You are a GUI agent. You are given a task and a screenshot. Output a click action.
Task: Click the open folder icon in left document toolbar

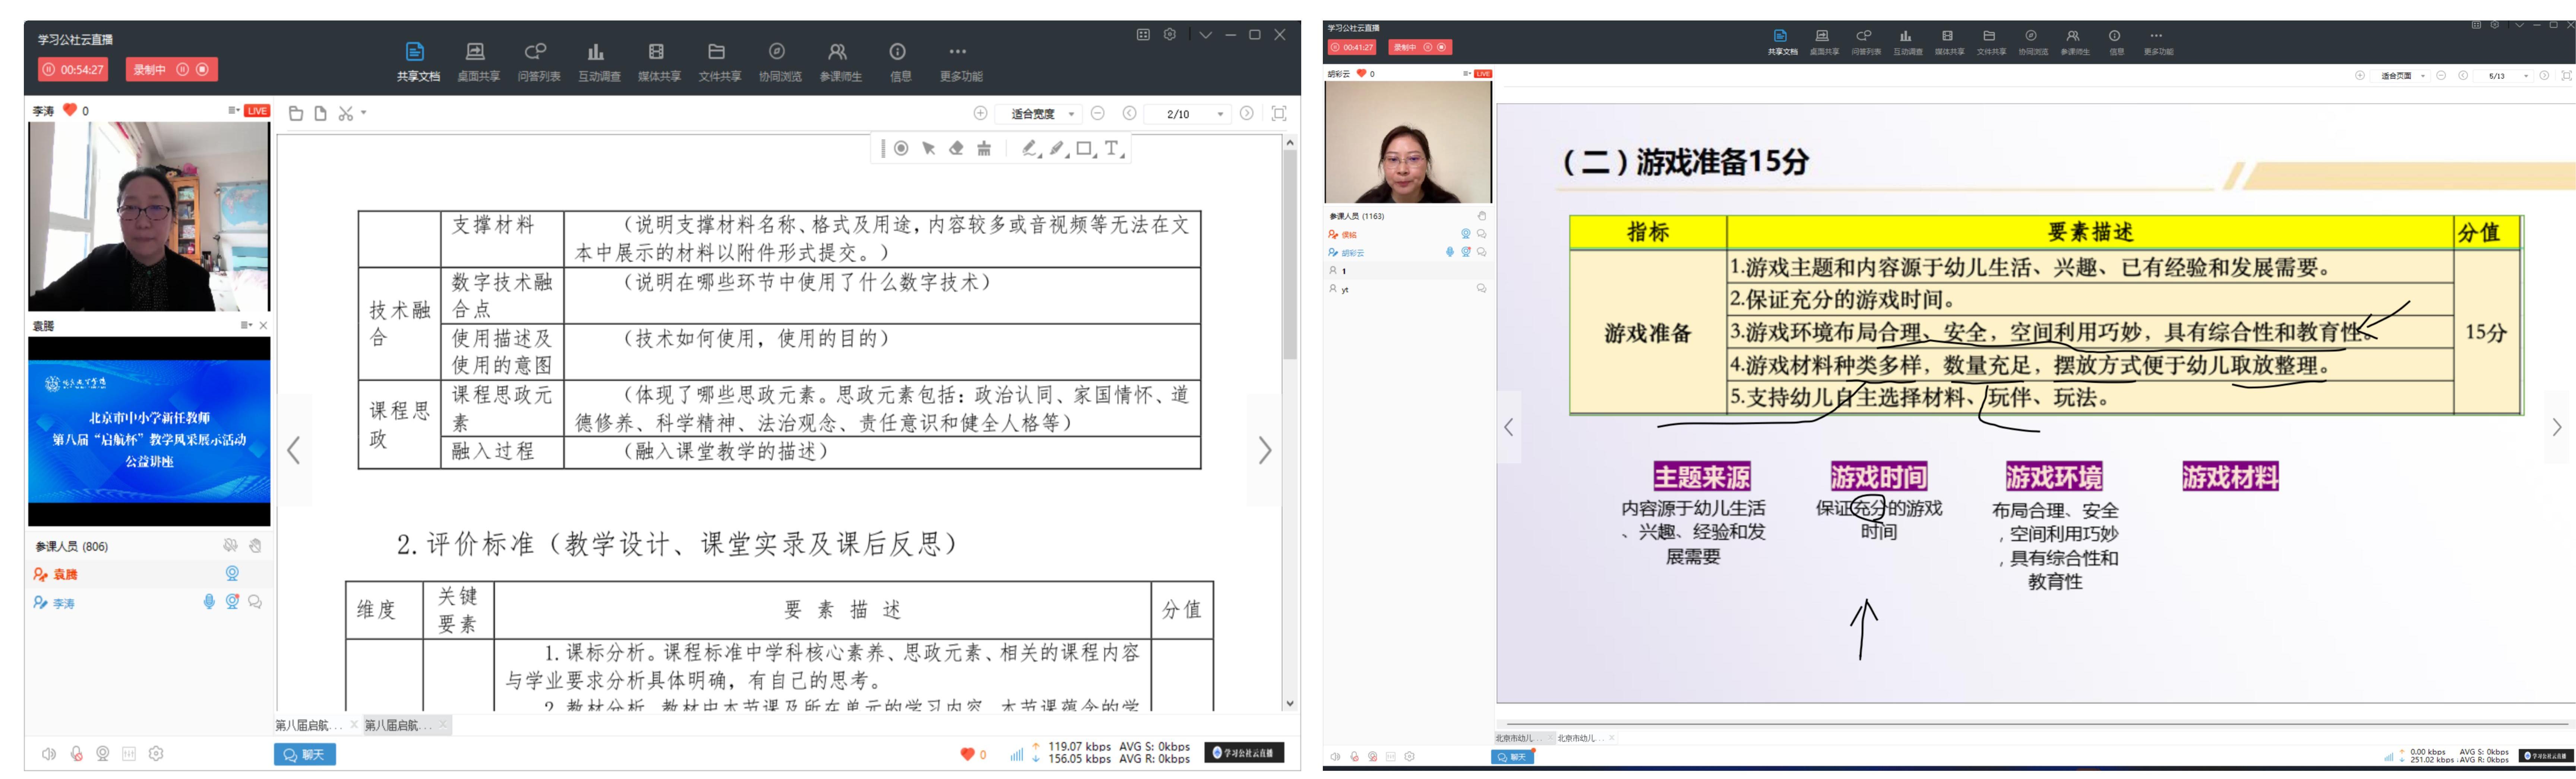296,114
